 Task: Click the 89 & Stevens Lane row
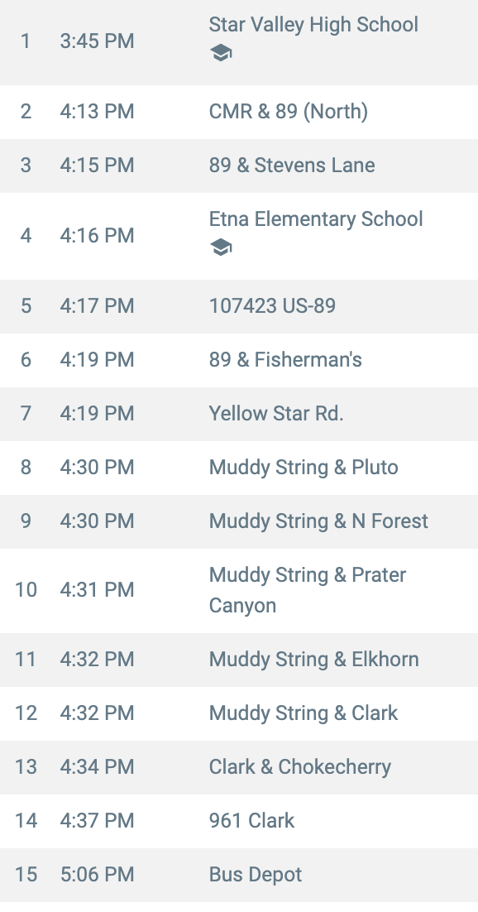pyautogui.click(x=239, y=166)
